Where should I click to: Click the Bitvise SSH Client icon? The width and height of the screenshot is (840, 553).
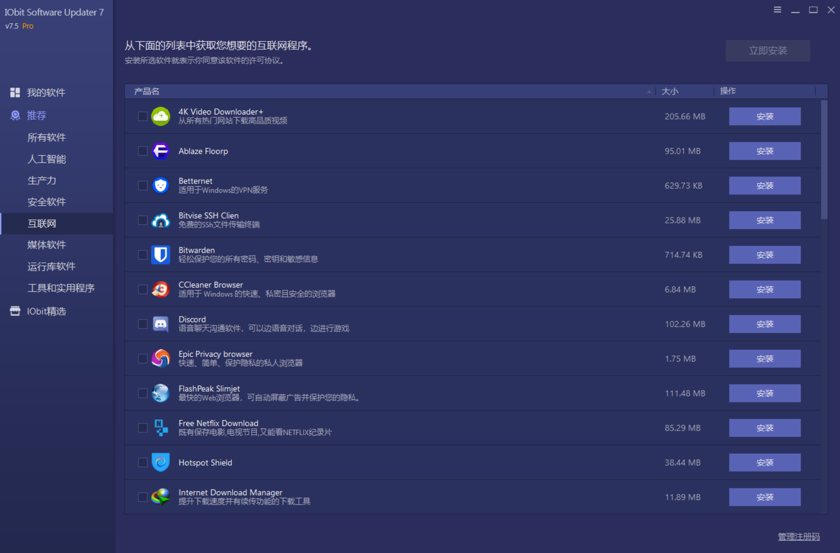pyautogui.click(x=161, y=220)
